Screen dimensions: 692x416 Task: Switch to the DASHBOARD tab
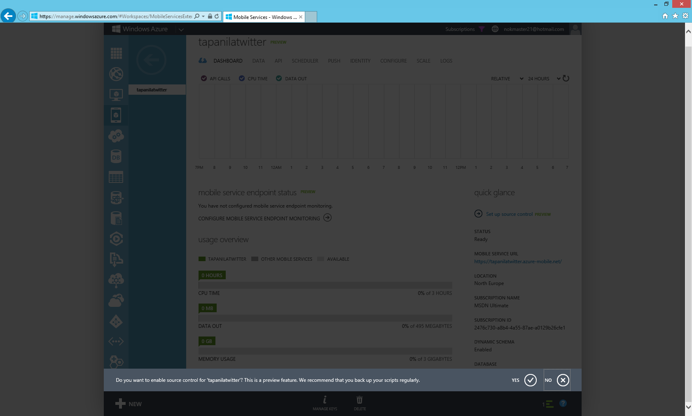click(x=228, y=61)
